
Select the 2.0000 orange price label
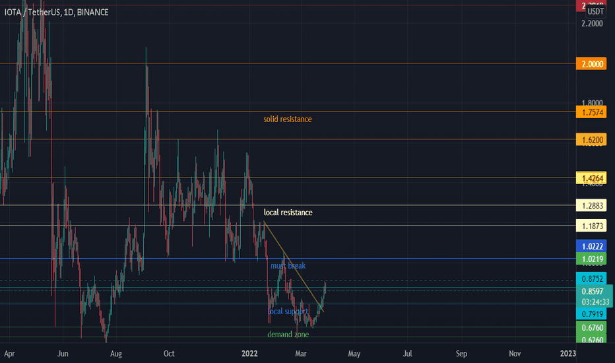pyautogui.click(x=591, y=64)
